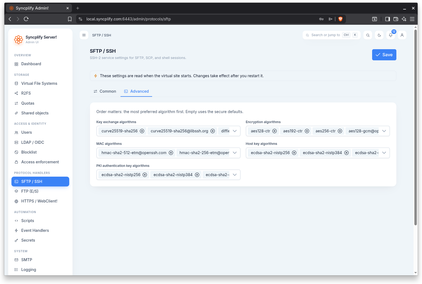Click the browser reload icon
Viewport: 422px width, 284px height.
pyautogui.click(x=26, y=19)
